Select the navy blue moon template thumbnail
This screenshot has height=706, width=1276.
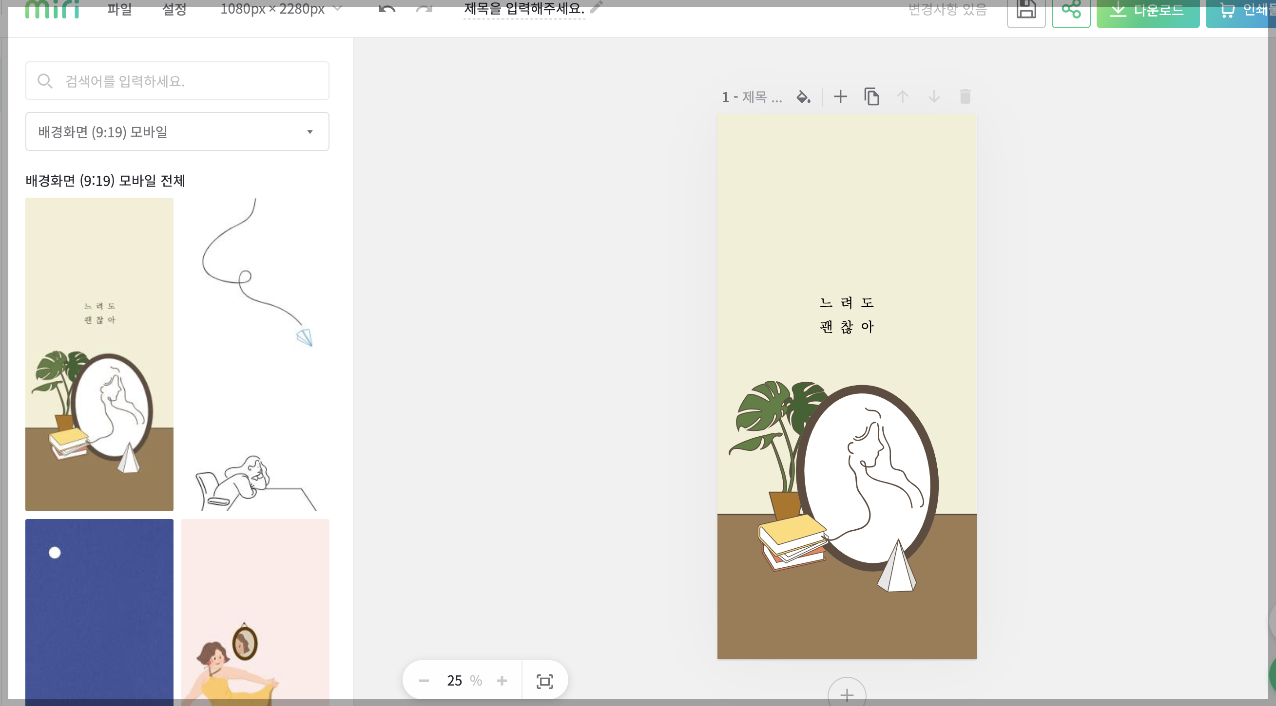[x=99, y=609]
